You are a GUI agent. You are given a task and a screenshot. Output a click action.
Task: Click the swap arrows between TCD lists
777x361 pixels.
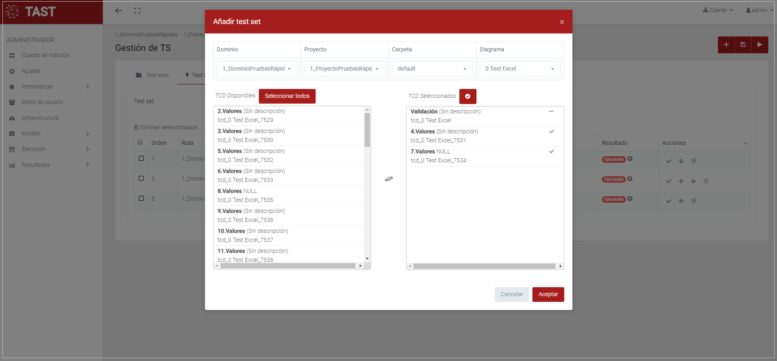[x=388, y=179]
